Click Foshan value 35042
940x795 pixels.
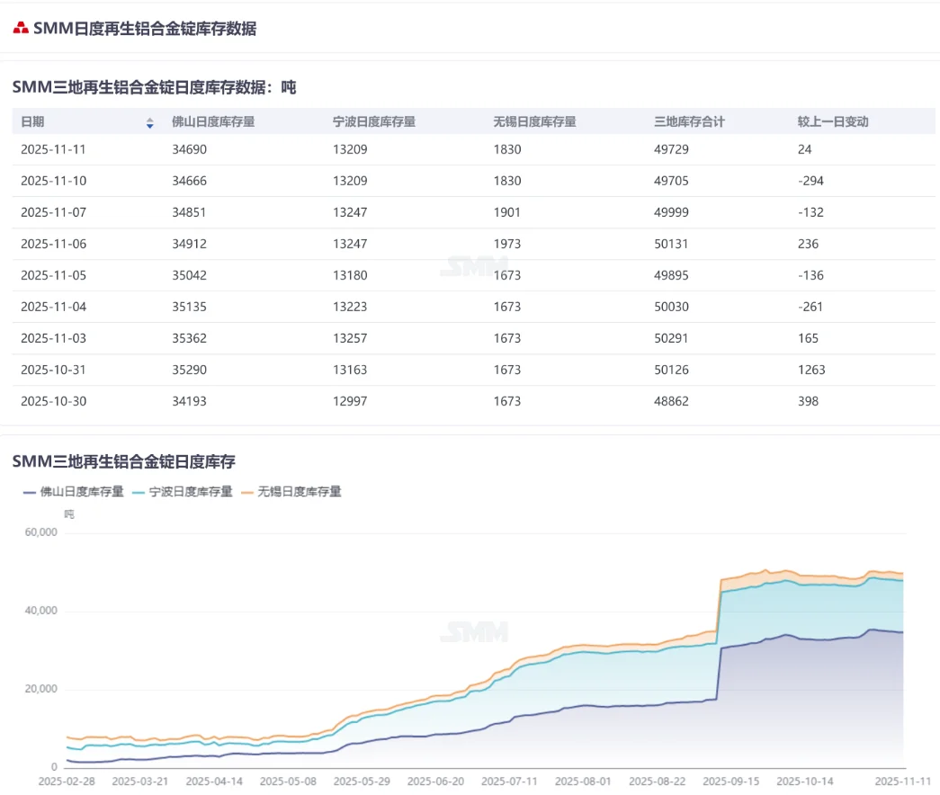(190, 275)
